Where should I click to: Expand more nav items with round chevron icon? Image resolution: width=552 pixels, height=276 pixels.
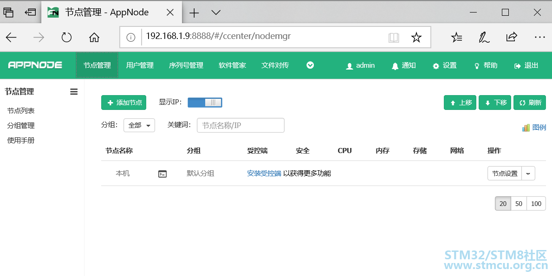[310, 65]
